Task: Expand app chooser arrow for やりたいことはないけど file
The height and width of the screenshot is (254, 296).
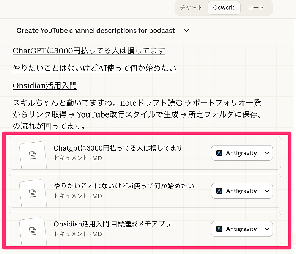Action: click(x=267, y=191)
